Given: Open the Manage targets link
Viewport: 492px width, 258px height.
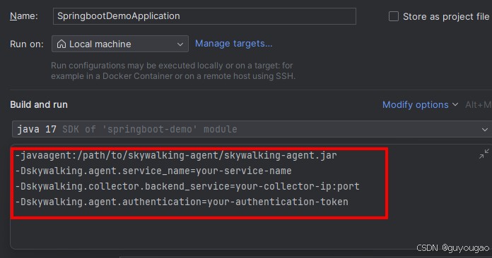Looking at the screenshot, I should (x=234, y=44).
